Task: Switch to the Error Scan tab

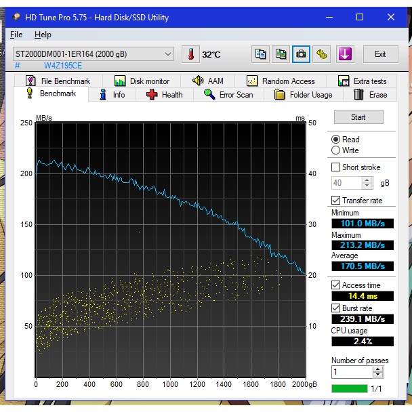Action: (x=228, y=95)
